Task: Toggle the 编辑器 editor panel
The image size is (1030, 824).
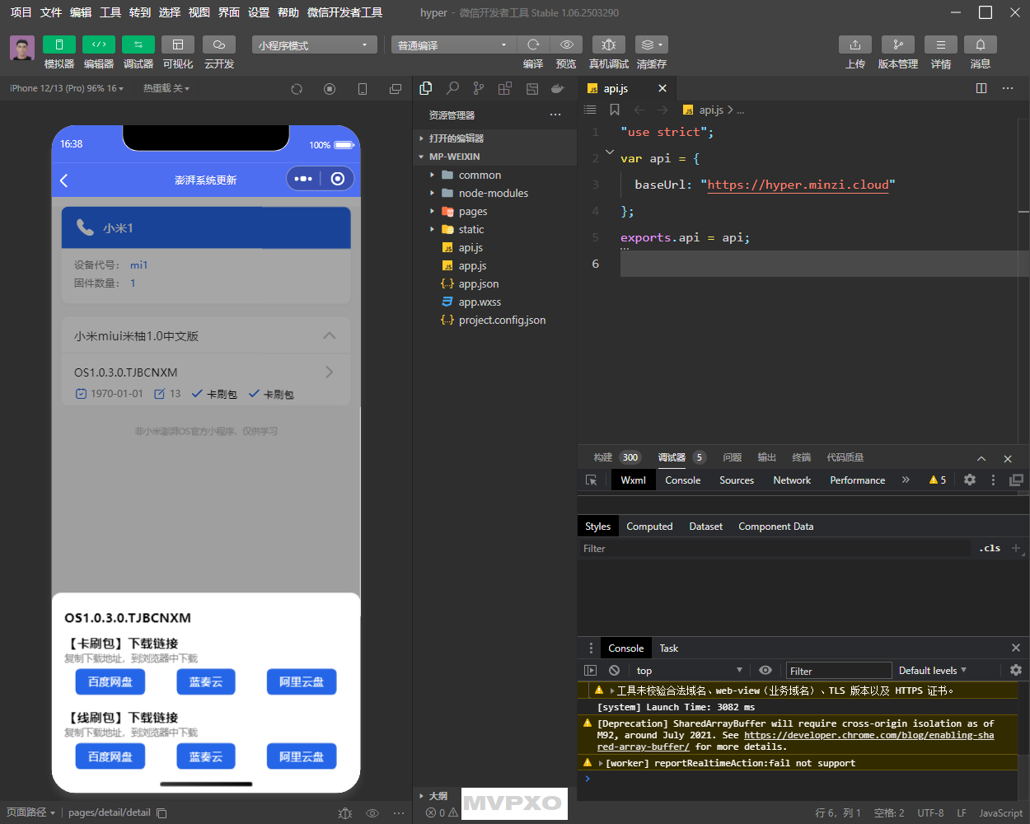Action: point(99,44)
